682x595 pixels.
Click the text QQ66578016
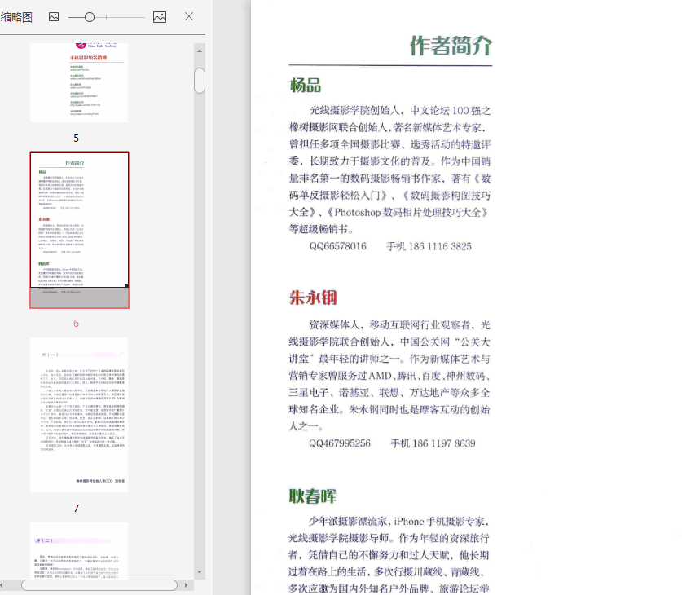point(338,246)
